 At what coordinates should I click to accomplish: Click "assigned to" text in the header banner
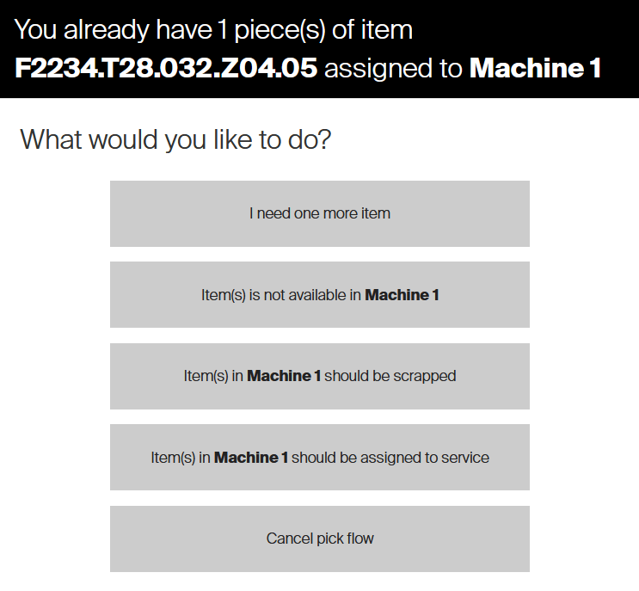coord(394,69)
